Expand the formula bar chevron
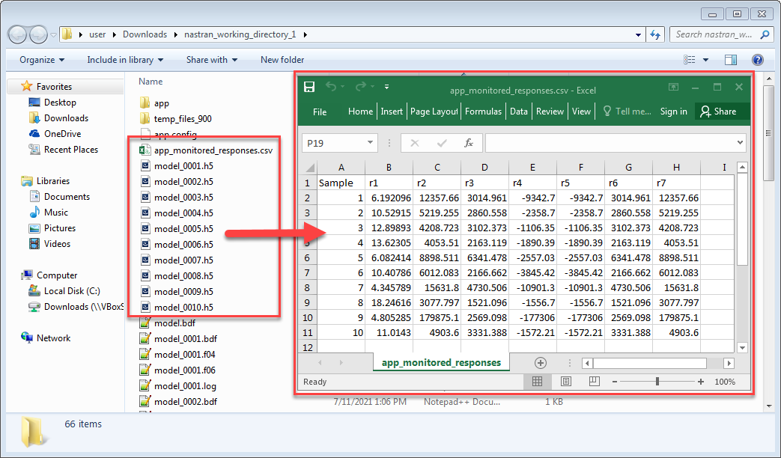Viewport: 781px width, 458px height. 740,143
